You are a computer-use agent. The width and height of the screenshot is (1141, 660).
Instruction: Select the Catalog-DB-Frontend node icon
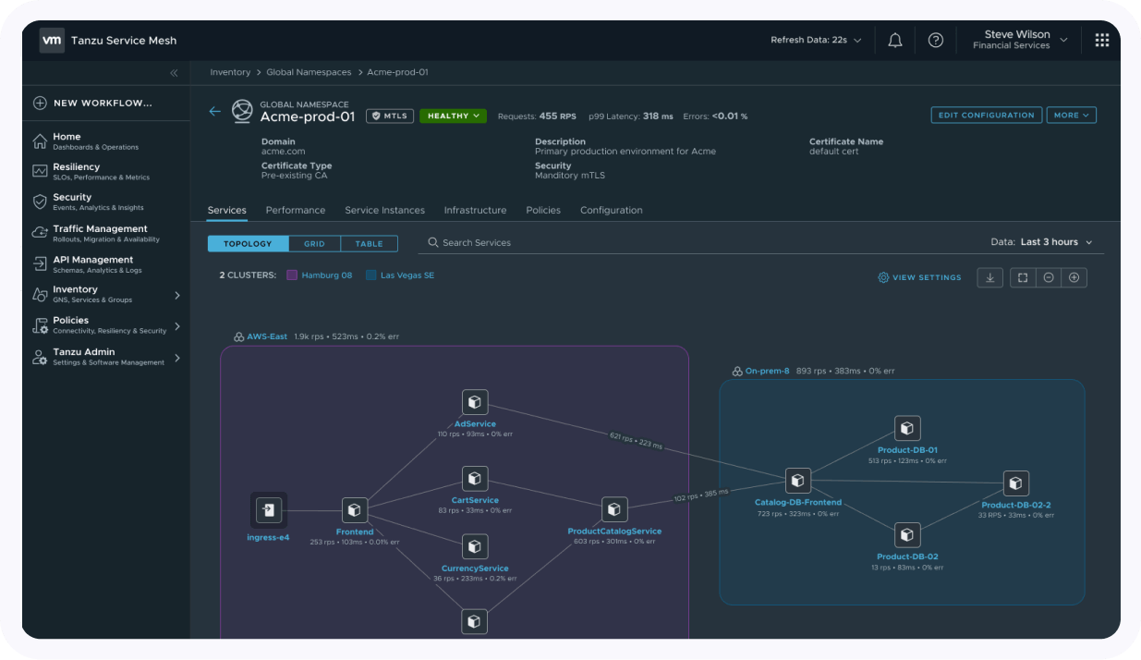coord(798,481)
